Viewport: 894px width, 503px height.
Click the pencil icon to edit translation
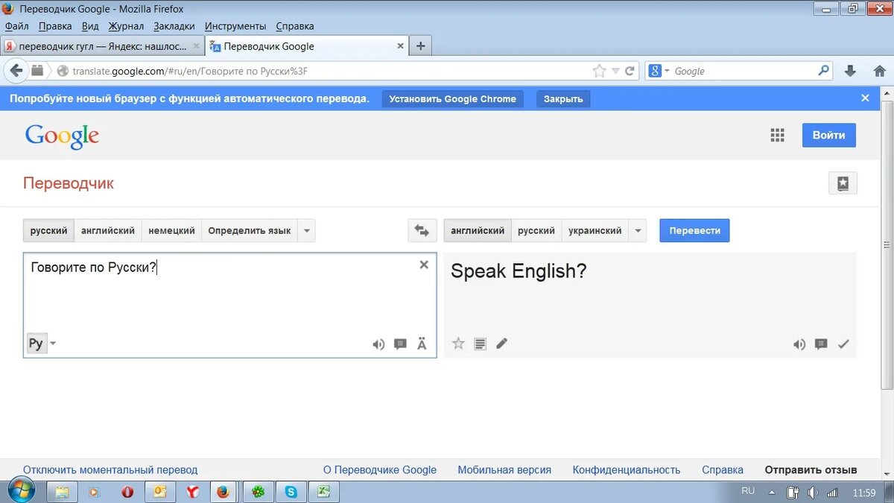click(501, 344)
